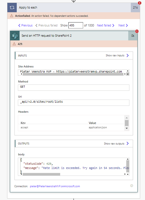This screenshot has height=200, width=145.
Task: Click Site Address scroll right arrow
Action: point(125,74)
